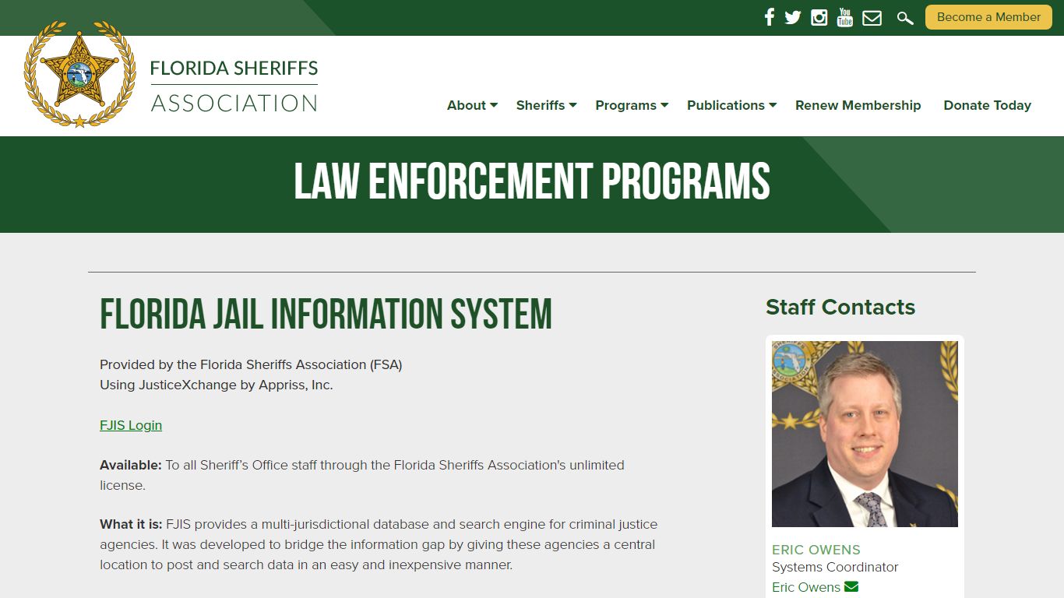1064x598 pixels.
Task: Expand the Sheriffs dropdown arrow
Action: point(573,105)
